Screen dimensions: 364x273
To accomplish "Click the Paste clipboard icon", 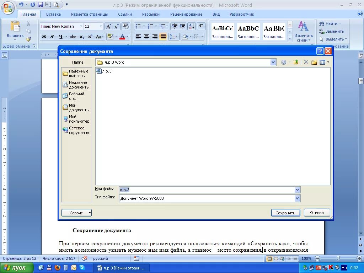I will click(15, 26).
